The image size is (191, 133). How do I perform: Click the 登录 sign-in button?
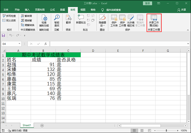148,3
